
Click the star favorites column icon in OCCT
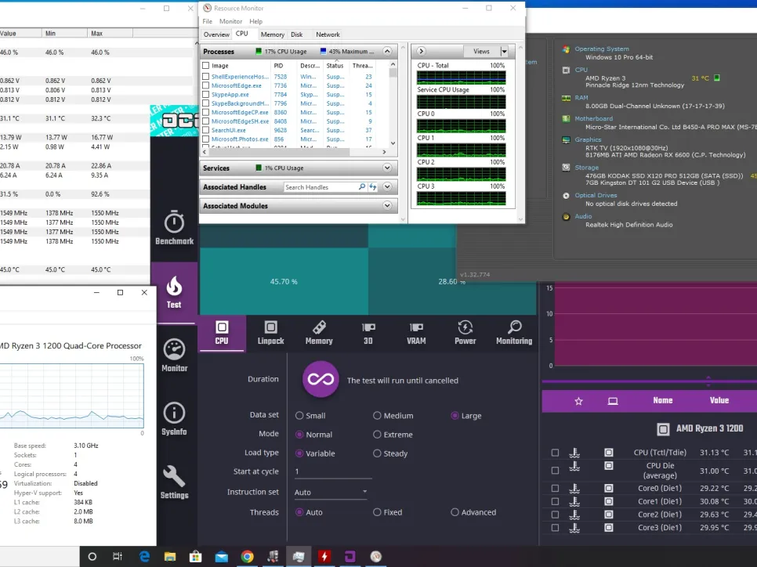(578, 401)
